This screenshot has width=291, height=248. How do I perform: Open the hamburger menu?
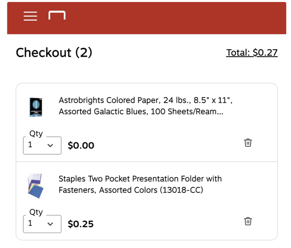[x=30, y=16]
